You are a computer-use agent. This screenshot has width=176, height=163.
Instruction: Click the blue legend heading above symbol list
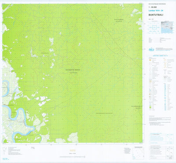pyautogui.click(x=160, y=56)
